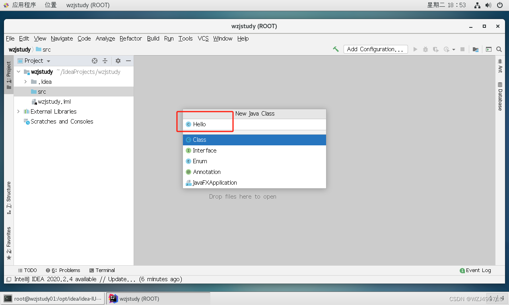
Task: Open Project Structure icon in toolbar
Action: (x=476, y=49)
